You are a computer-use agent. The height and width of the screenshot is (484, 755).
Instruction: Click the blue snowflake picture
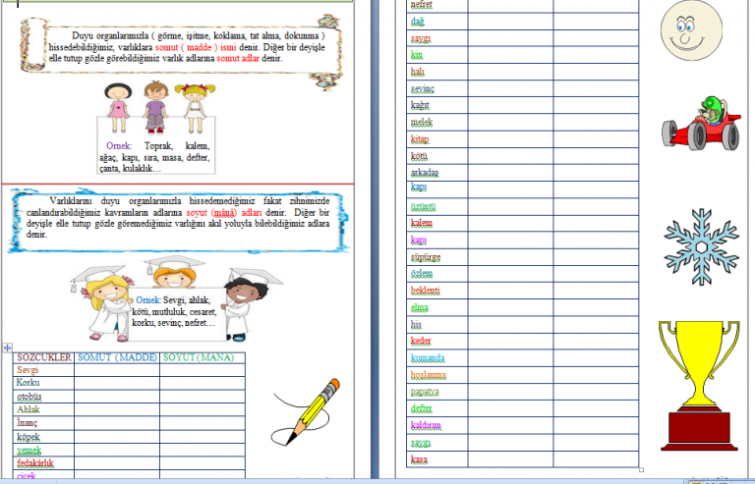(x=699, y=246)
